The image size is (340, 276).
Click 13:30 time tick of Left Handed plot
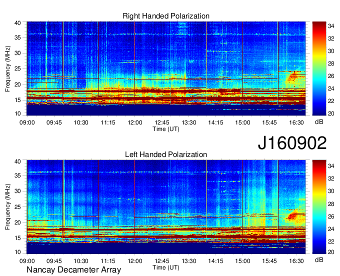click(188, 261)
